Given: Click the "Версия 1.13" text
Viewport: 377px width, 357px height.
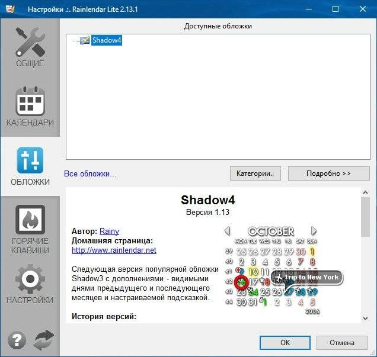Looking at the screenshot, I should tap(207, 212).
